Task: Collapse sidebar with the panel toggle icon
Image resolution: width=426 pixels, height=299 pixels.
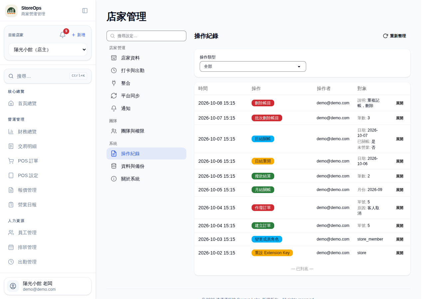Action: click(x=85, y=11)
